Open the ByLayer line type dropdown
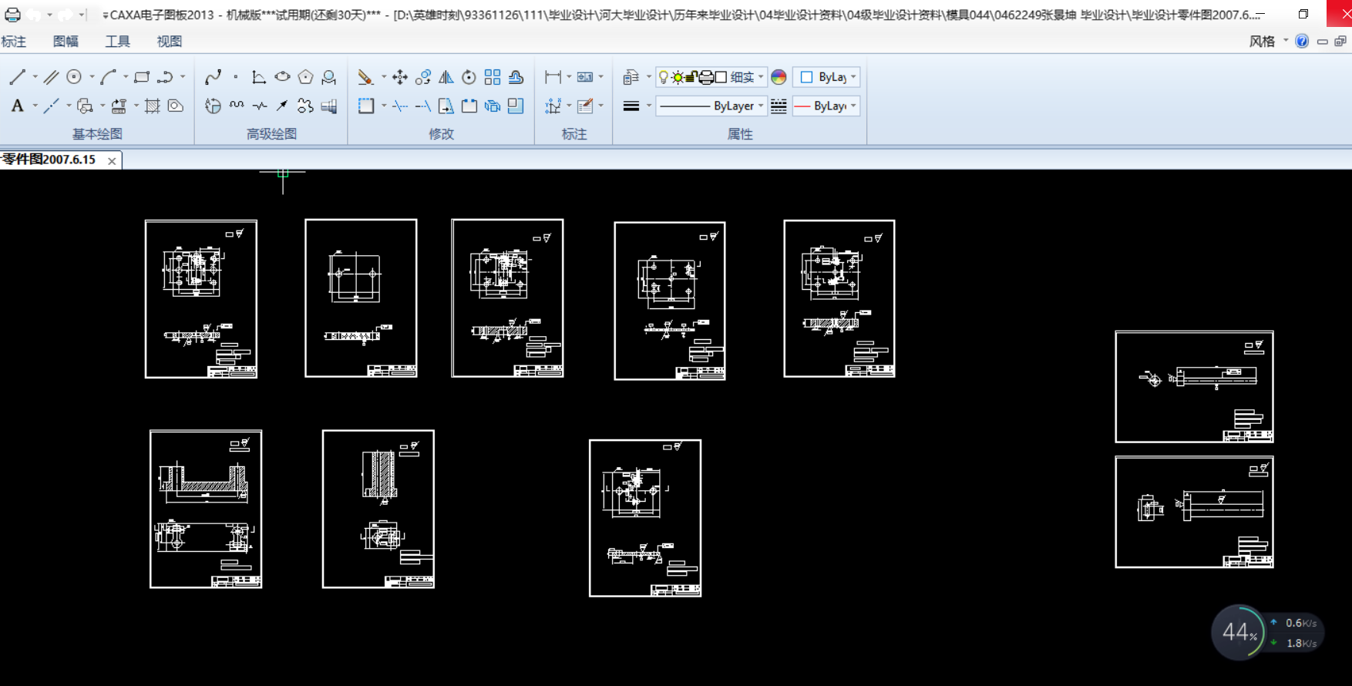This screenshot has height=686, width=1352. 711,106
